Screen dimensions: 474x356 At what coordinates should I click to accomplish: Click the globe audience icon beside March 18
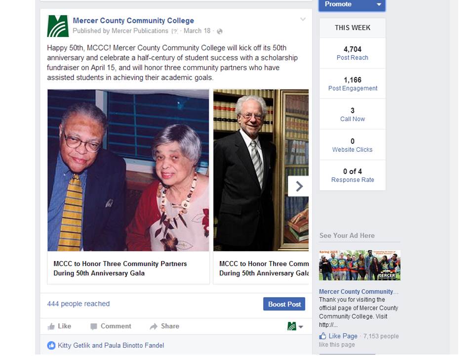pyautogui.click(x=220, y=31)
